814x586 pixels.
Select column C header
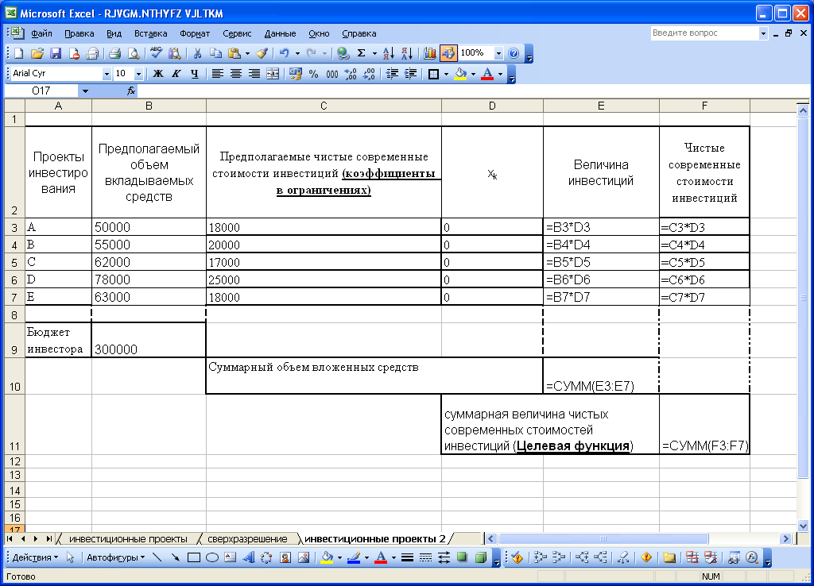(324, 106)
